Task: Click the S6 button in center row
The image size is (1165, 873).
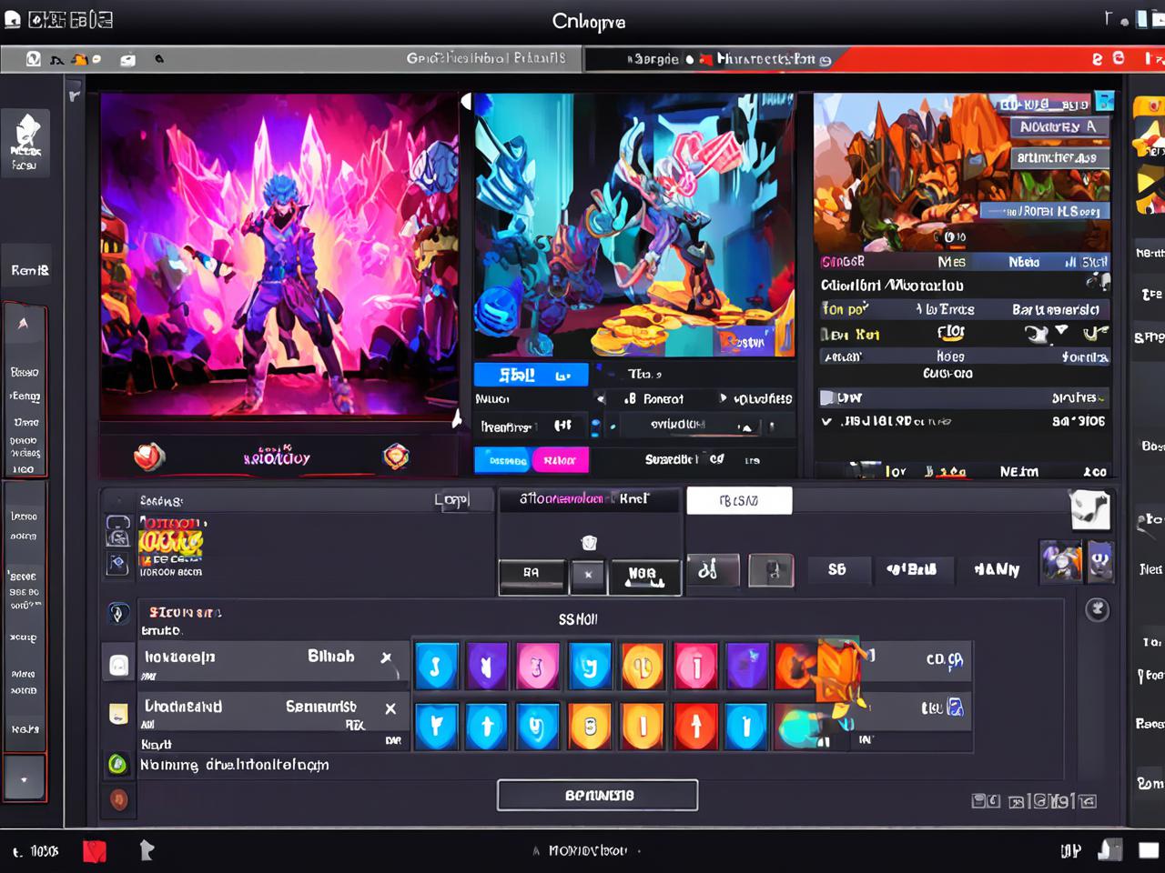Action: 837,569
